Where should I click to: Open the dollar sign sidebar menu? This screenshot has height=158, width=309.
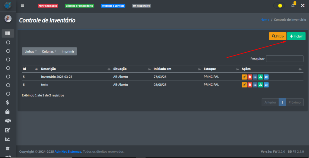click(x=8, y=102)
